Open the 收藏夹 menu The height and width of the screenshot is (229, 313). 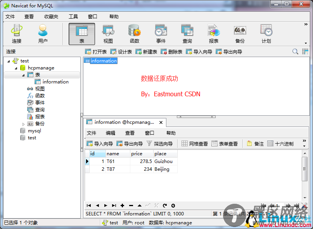click(x=51, y=17)
